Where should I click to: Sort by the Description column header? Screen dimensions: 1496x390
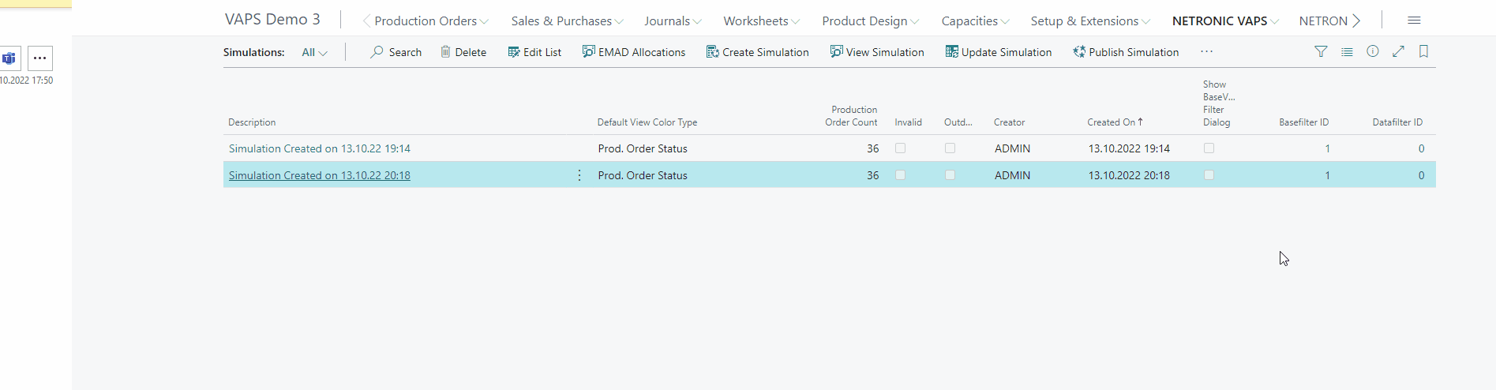tap(252, 122)
